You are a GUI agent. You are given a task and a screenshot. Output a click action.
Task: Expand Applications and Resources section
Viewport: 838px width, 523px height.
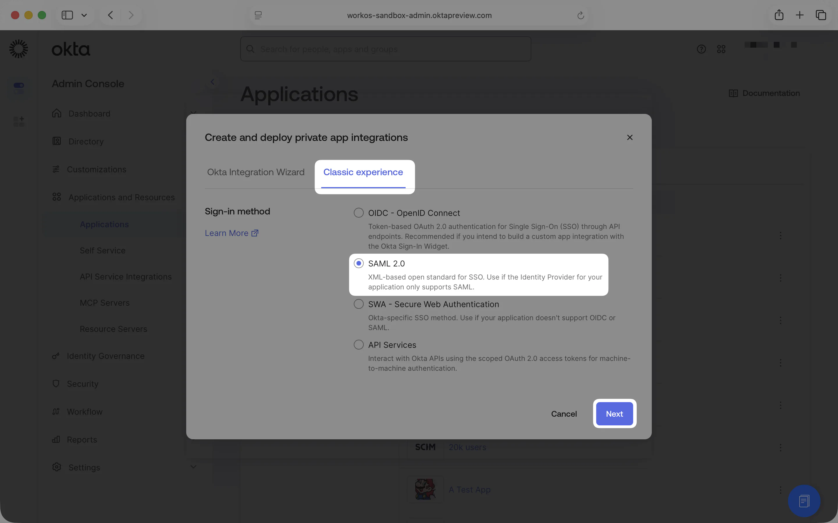121,197
